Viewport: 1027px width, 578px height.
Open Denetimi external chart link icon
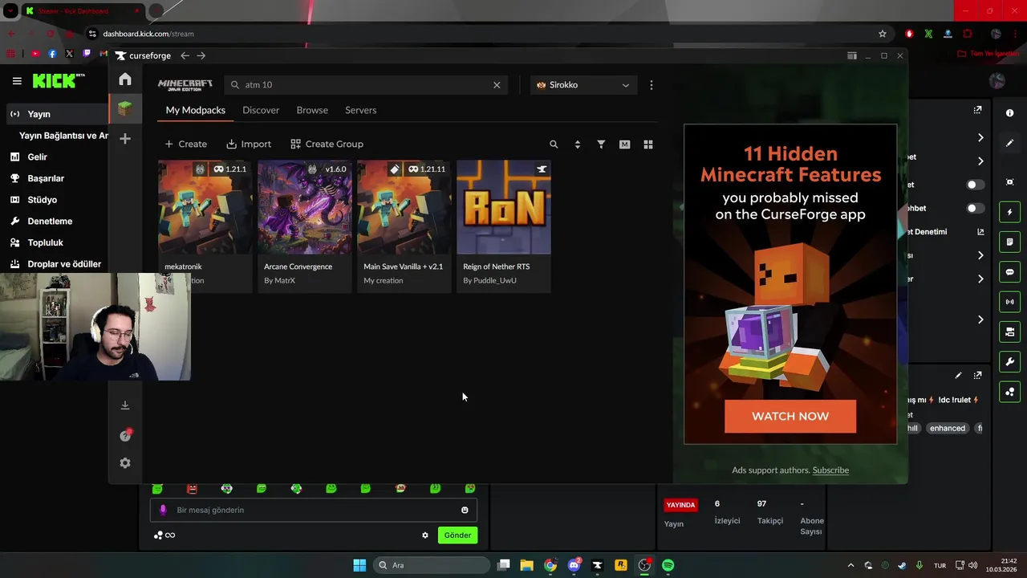click(x=980, y=232)
